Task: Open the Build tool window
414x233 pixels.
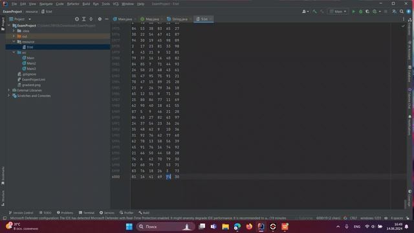Action: [x=144, y=213]
